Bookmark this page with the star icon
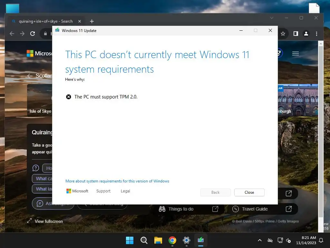This screenshot has height=248, width=330. (283, 34)
